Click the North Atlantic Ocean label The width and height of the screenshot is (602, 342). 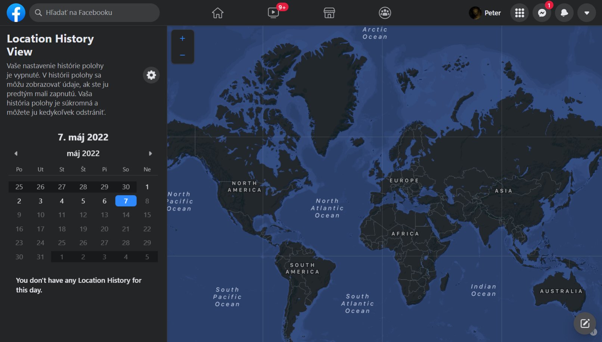[327, 208]
